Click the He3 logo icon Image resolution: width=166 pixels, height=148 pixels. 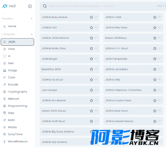pyautogui.click(x=5, y=6)
